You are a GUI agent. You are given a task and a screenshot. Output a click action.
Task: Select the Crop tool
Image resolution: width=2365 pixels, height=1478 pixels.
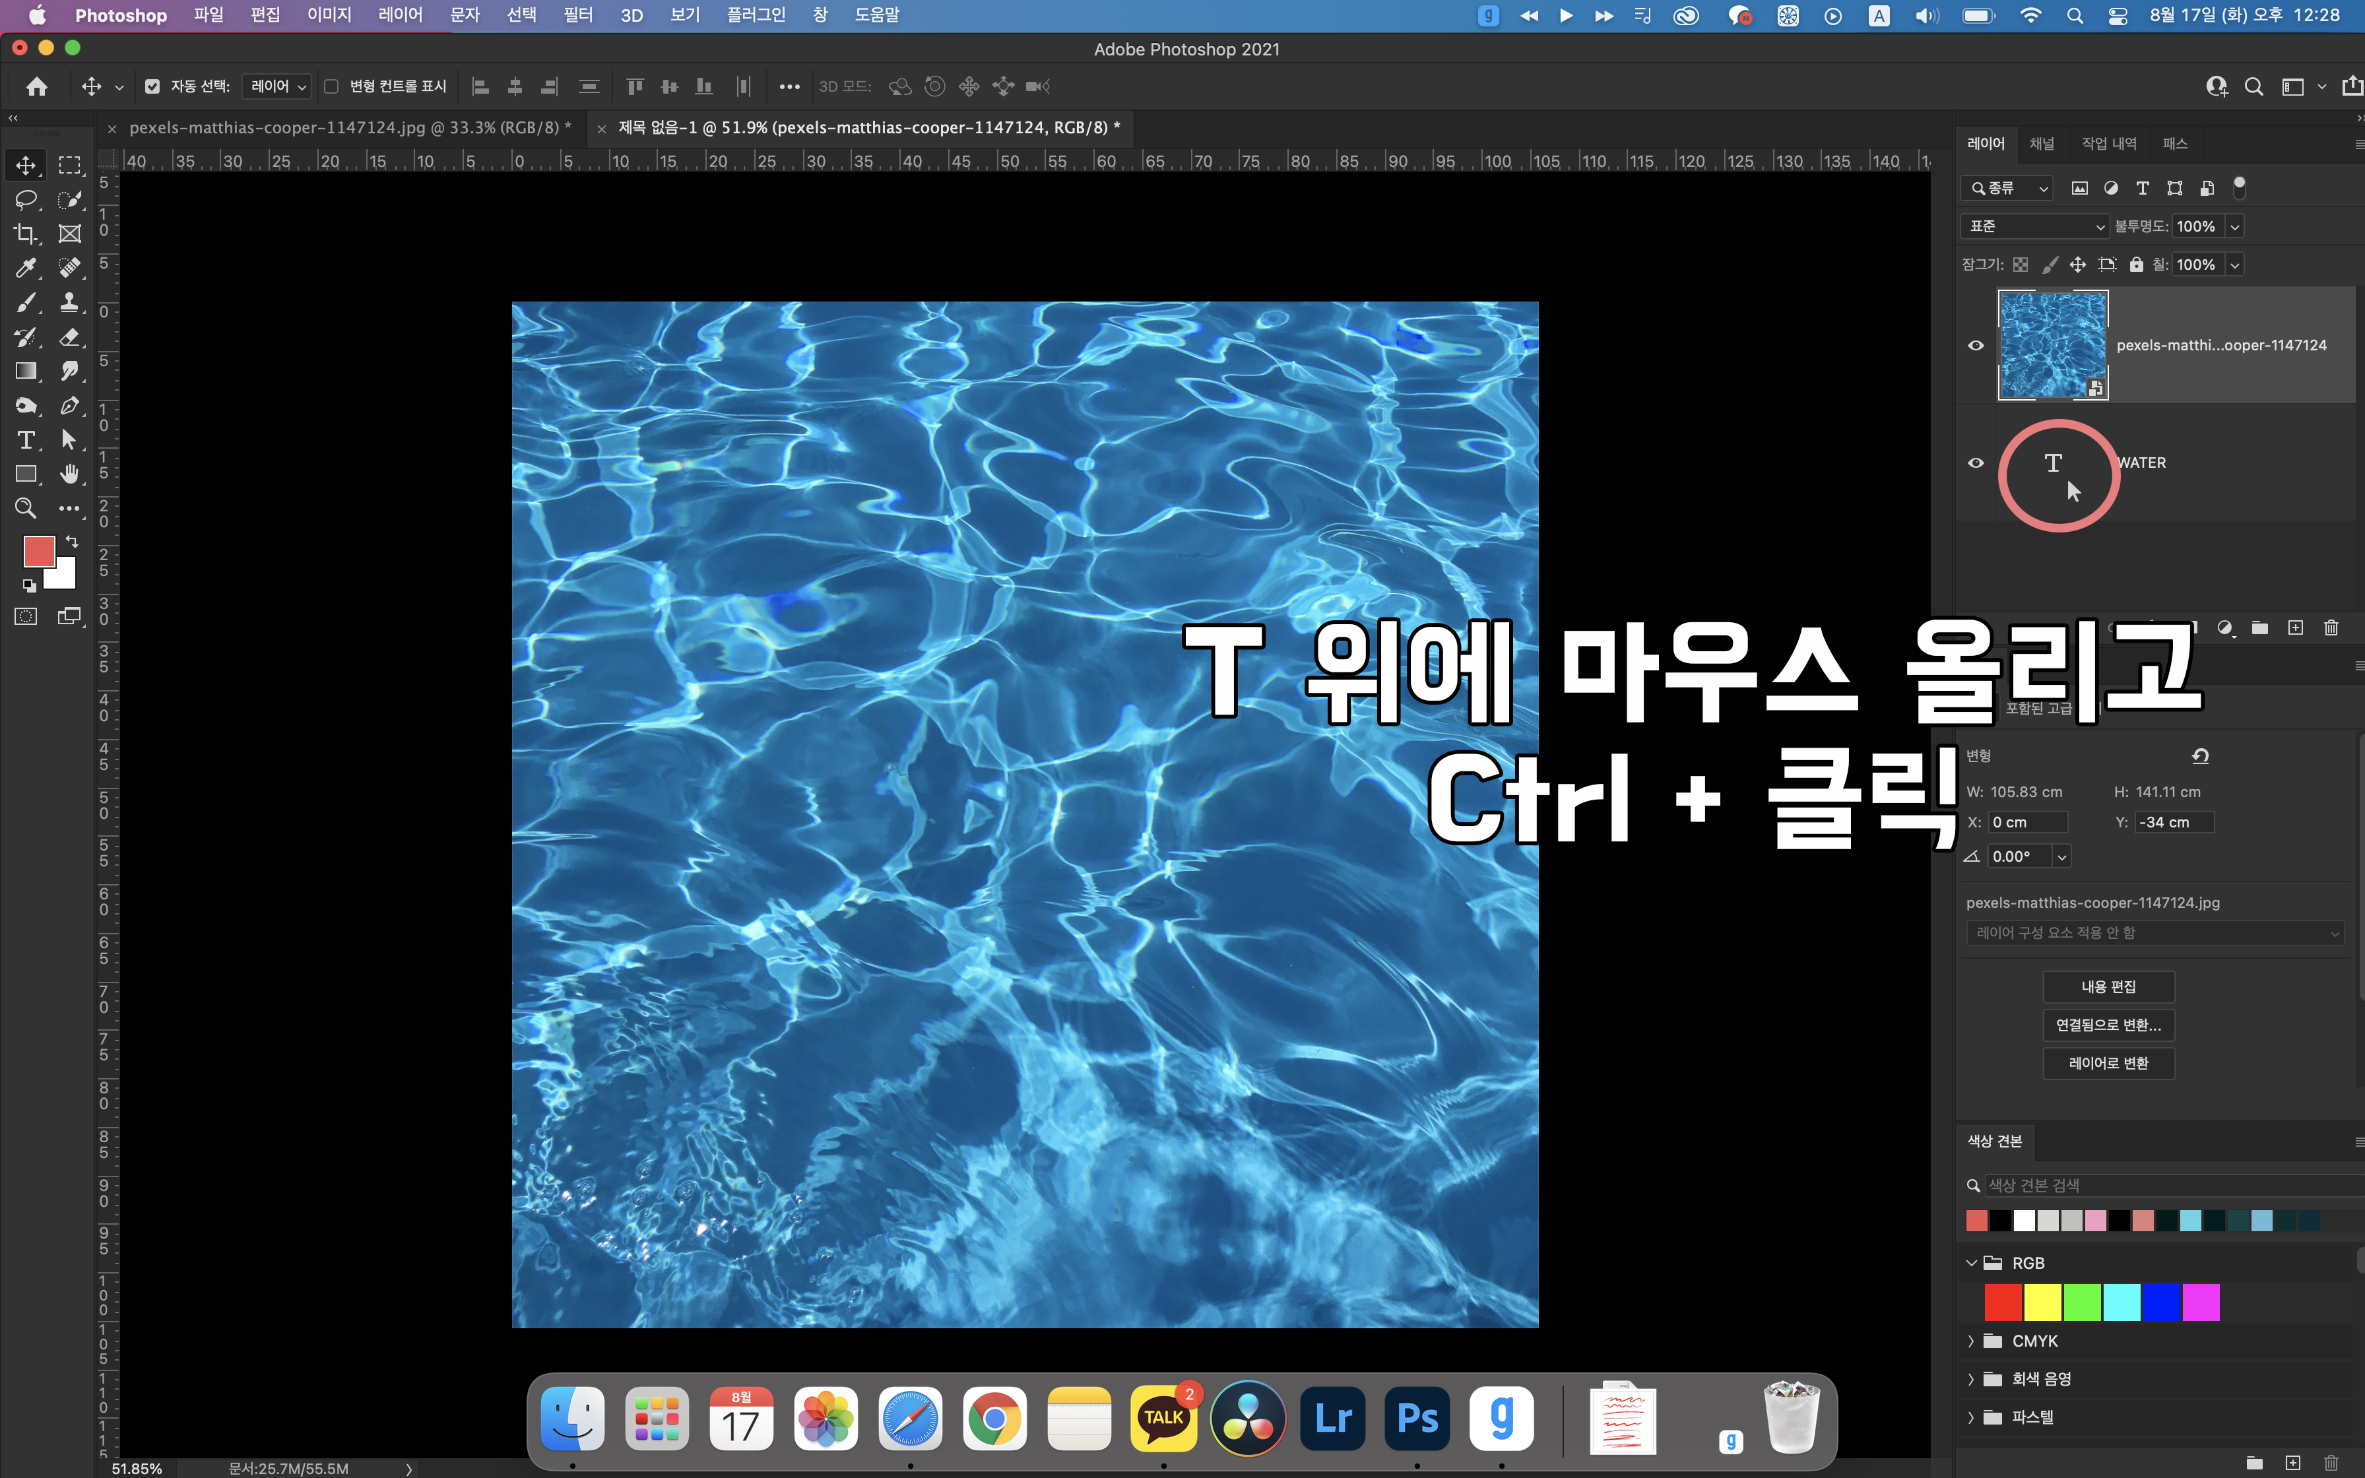tap(26, 234)
